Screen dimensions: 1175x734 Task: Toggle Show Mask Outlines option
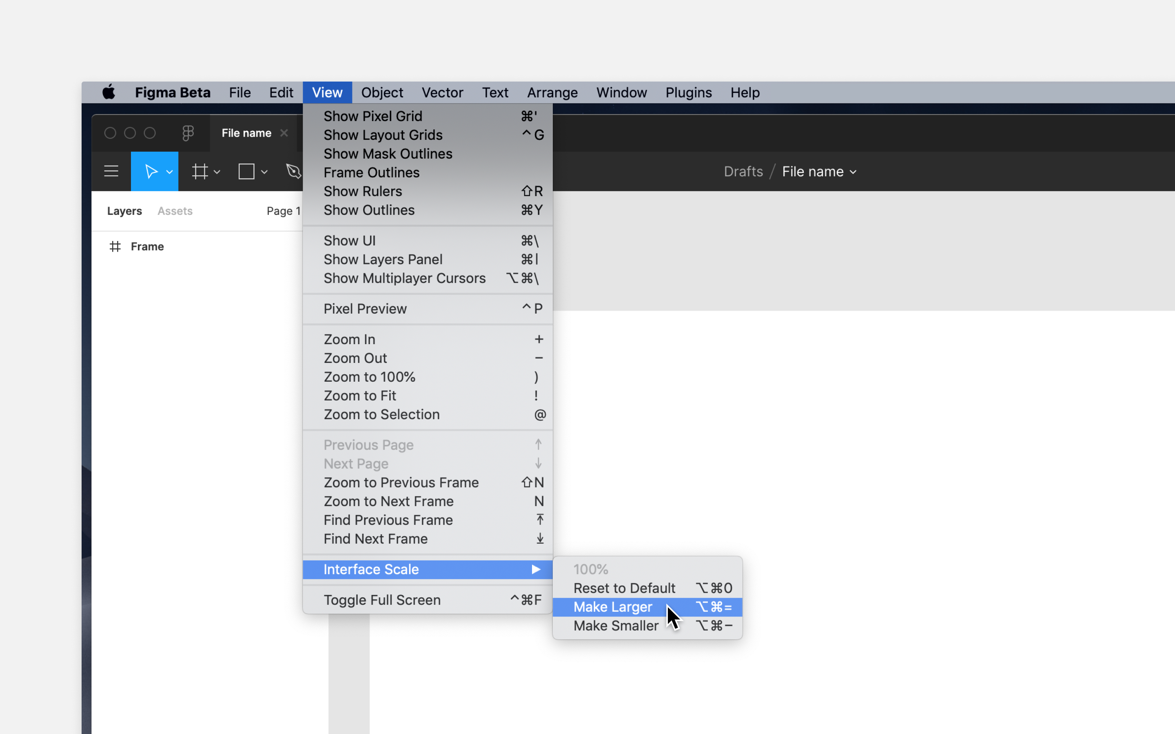pos(388,153)
